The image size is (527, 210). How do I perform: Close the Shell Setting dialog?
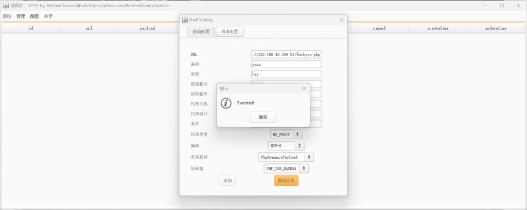point(341,20)
